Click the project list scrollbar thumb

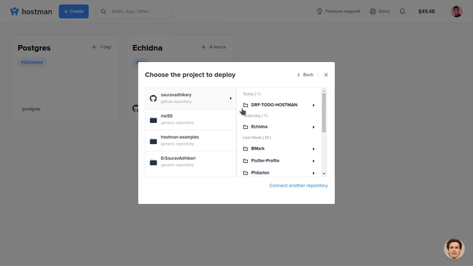tap(324, 113)
